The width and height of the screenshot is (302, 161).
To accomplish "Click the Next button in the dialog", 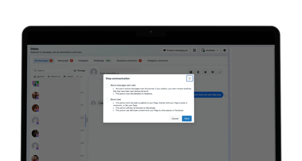I will click(187, 118).
